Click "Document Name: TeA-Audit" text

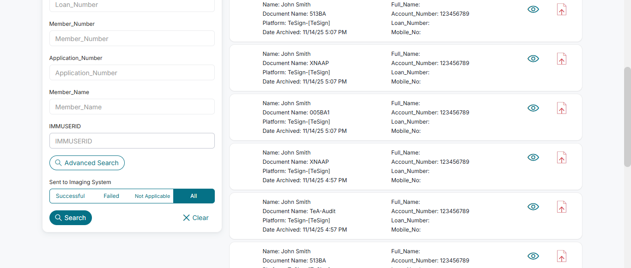point(299,211)
